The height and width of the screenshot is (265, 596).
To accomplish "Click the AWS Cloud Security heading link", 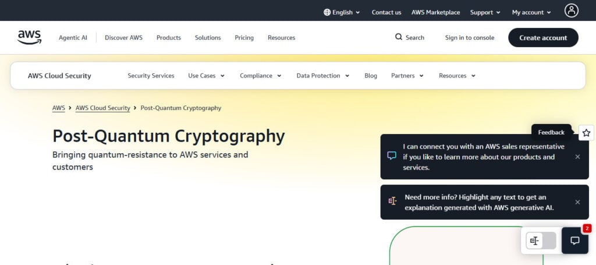I will pos(59,76).
